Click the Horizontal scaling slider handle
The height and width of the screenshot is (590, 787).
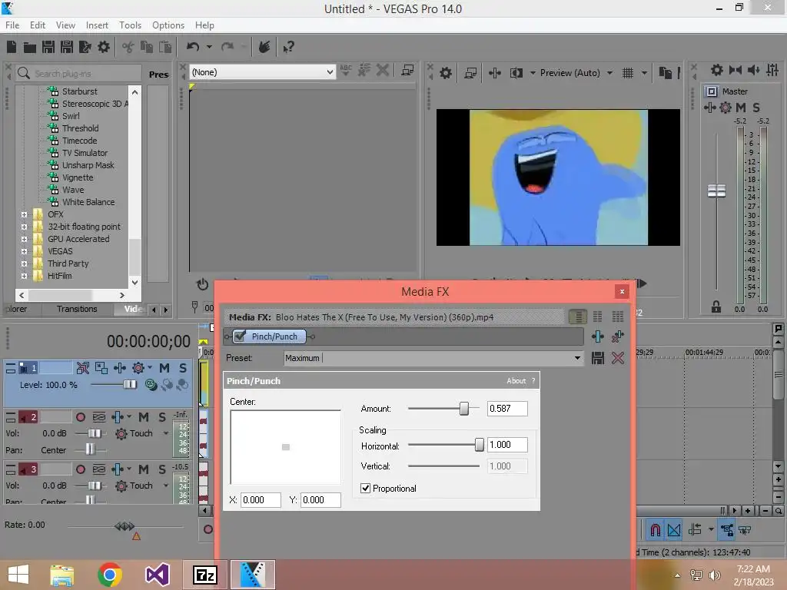[480, 445]
